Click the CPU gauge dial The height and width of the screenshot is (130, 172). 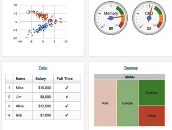tap(149, 18)
